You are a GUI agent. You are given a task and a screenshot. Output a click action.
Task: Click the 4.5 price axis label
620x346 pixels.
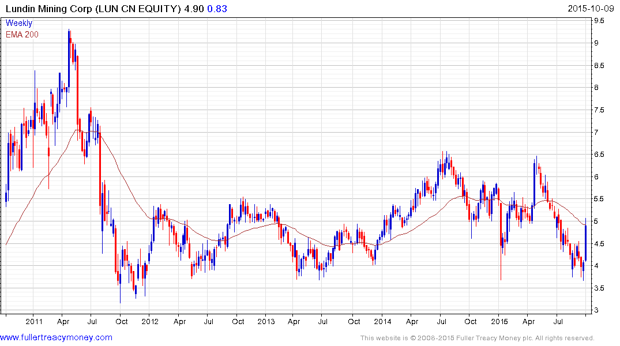pos(599,243)
